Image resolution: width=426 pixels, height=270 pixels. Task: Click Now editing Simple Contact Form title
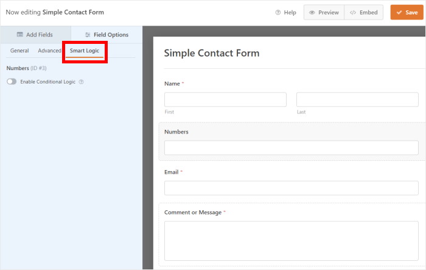pyautogui.click(x=55, y=12)
